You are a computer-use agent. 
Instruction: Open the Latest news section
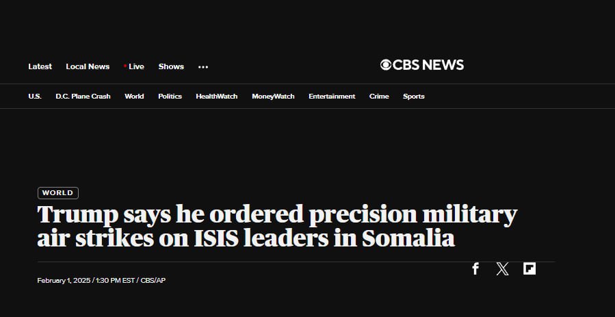[x=40, y=66]
